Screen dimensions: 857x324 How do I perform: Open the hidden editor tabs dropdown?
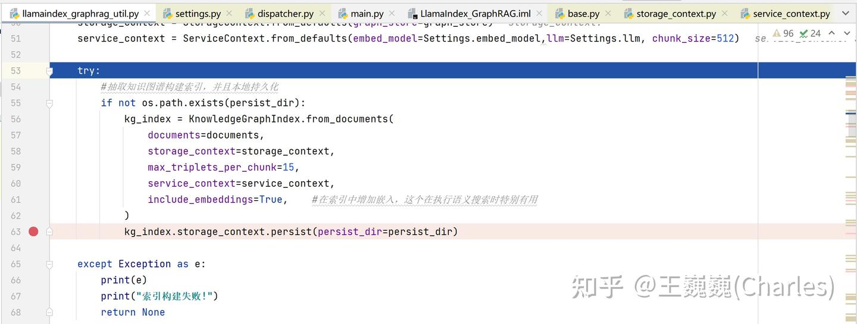pyautogui.click(x=846, y=13)
